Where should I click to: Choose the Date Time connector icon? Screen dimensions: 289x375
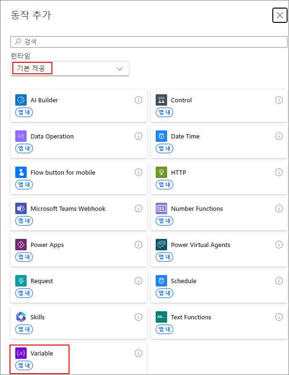pyautogui.click(x=161, y=136)
